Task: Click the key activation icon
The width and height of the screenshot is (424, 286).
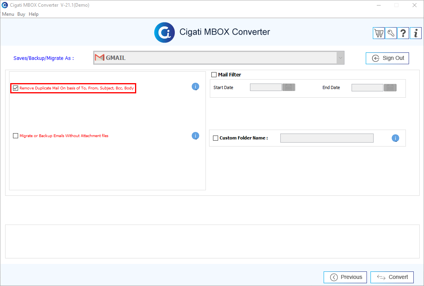Action: click(x=391, y=33)
